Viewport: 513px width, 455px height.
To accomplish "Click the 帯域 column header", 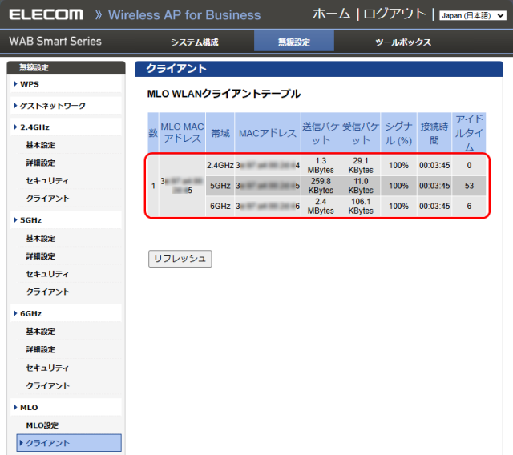I will point(220,132).
